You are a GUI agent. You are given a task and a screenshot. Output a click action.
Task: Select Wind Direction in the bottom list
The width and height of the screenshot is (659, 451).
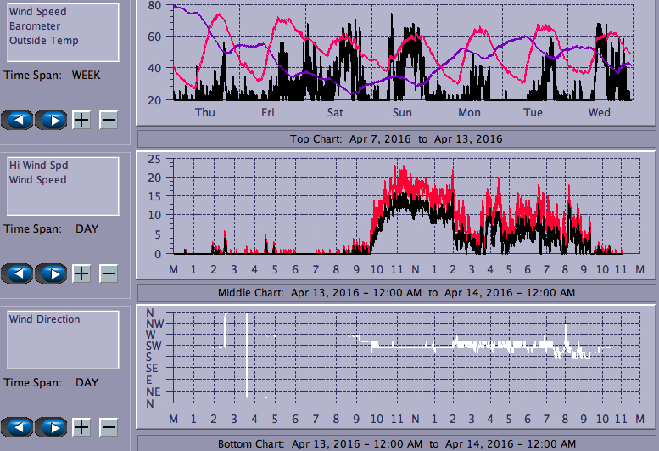coord(45,319)
